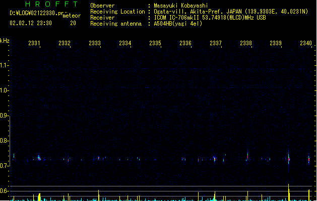317x201 pixels.
Task: Select antenna value A504HB(yagi 4el)
Action: coord(178,24)
